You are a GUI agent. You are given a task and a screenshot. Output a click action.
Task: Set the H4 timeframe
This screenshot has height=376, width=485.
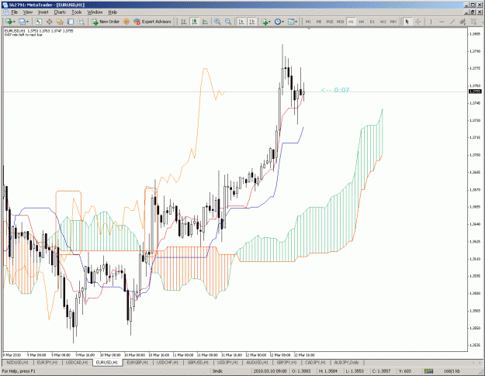362,22
